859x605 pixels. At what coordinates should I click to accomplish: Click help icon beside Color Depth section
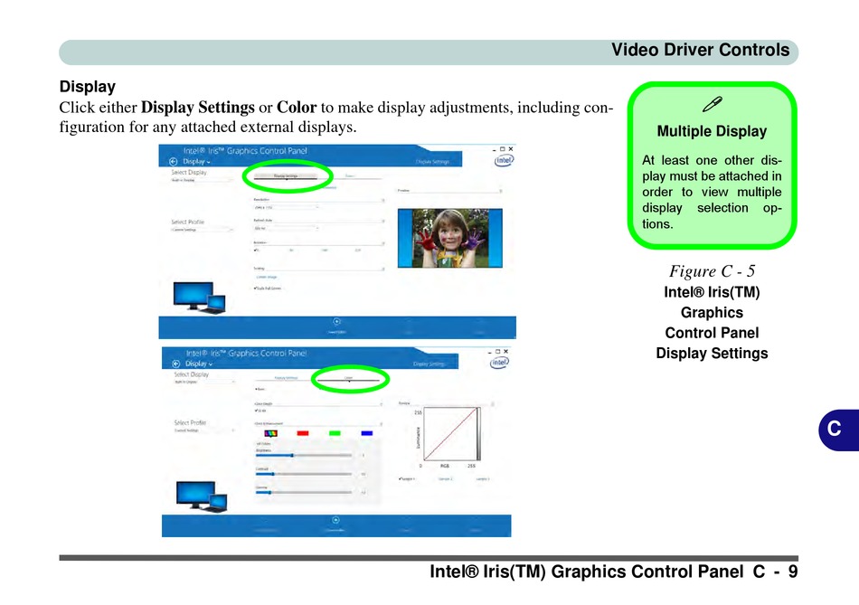[x=382, y=404]
